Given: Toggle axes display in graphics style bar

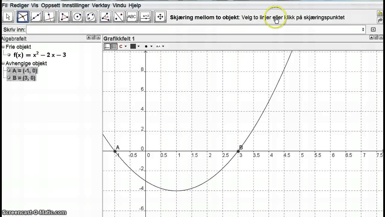Looking at the screenshot, I should [107, 46].
